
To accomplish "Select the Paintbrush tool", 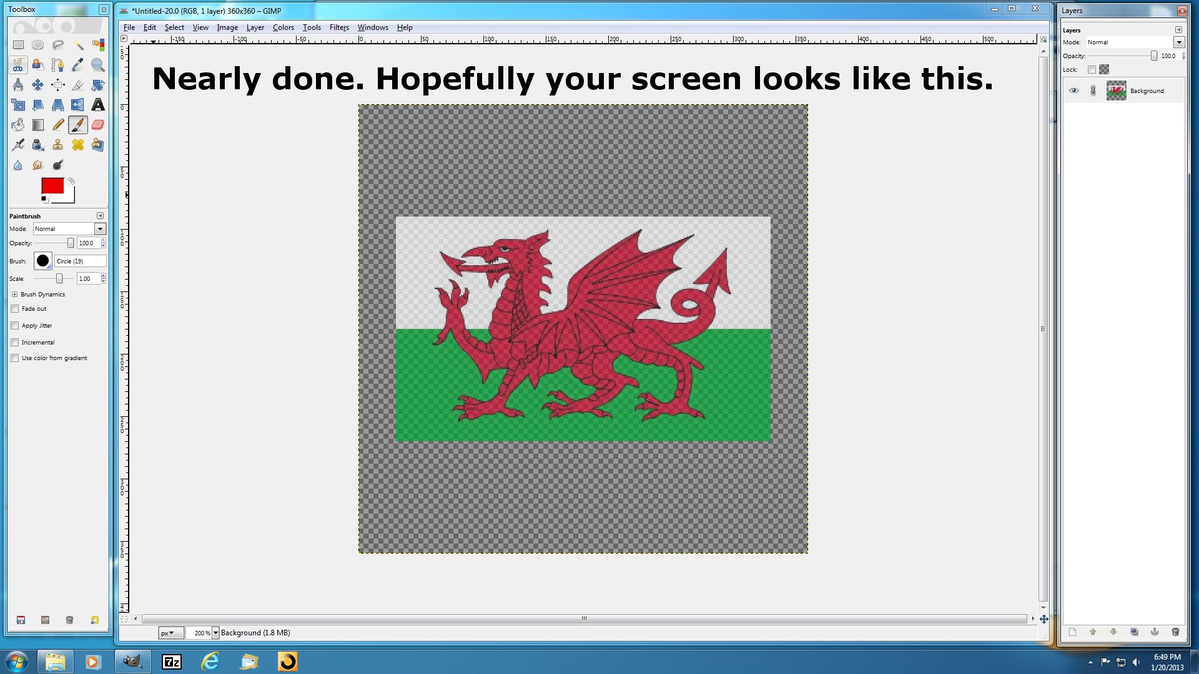I will point(78,125).
